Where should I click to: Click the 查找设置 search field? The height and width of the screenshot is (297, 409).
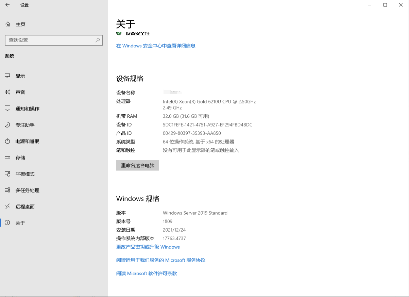[54, 40]
